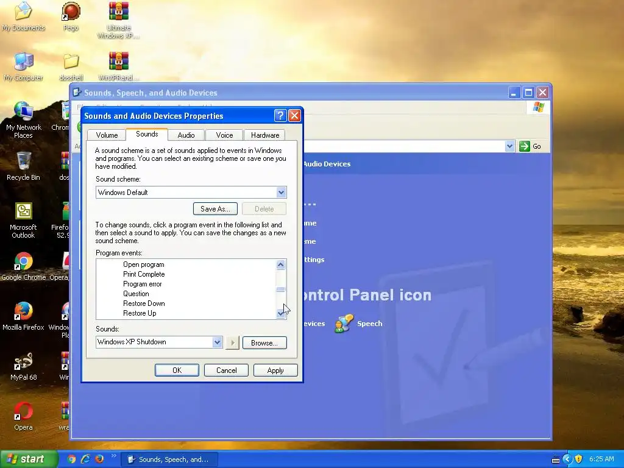Viewport: 624px width, 468px height.
Task: Close the Sounds and Audio Devices Properties dialog
Action: pos(294,116)
